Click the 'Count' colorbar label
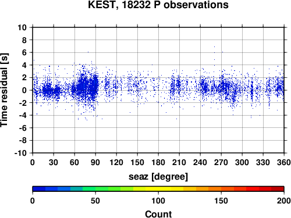This screenshot has width=291, height=218. pos(158,214)
